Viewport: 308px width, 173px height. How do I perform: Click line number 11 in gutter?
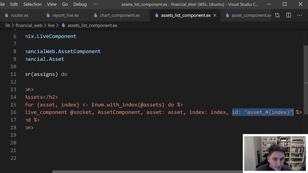click(13, 74)
